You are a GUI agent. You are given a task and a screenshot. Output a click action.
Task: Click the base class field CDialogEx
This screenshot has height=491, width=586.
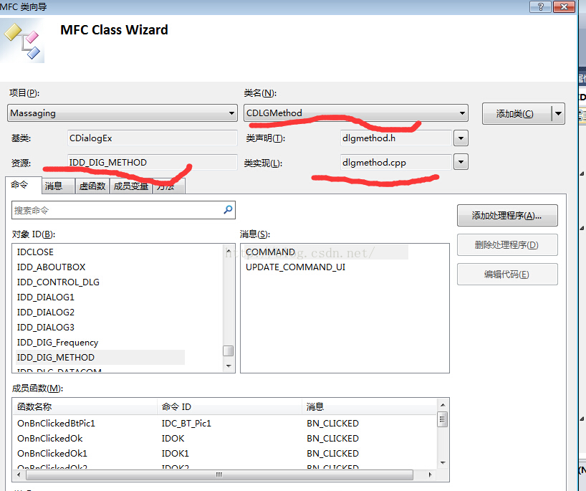click(152, 138)
